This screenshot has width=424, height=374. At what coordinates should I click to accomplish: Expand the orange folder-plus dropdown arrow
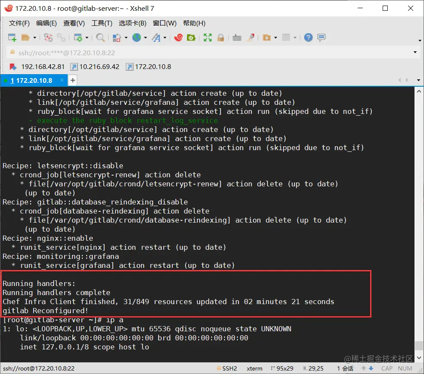pos(275,38)
